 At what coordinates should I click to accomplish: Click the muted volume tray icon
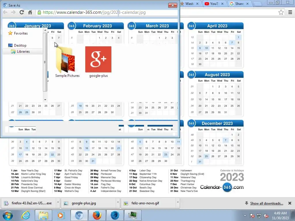(x=266, y=216)
